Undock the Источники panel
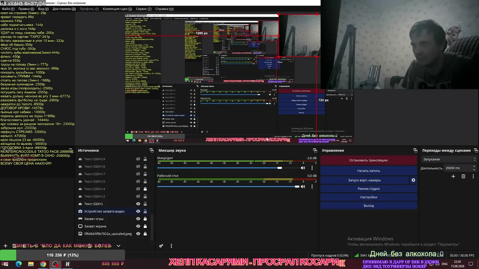Viewport: 479px width, 269px height. click(x=152, y=151)
